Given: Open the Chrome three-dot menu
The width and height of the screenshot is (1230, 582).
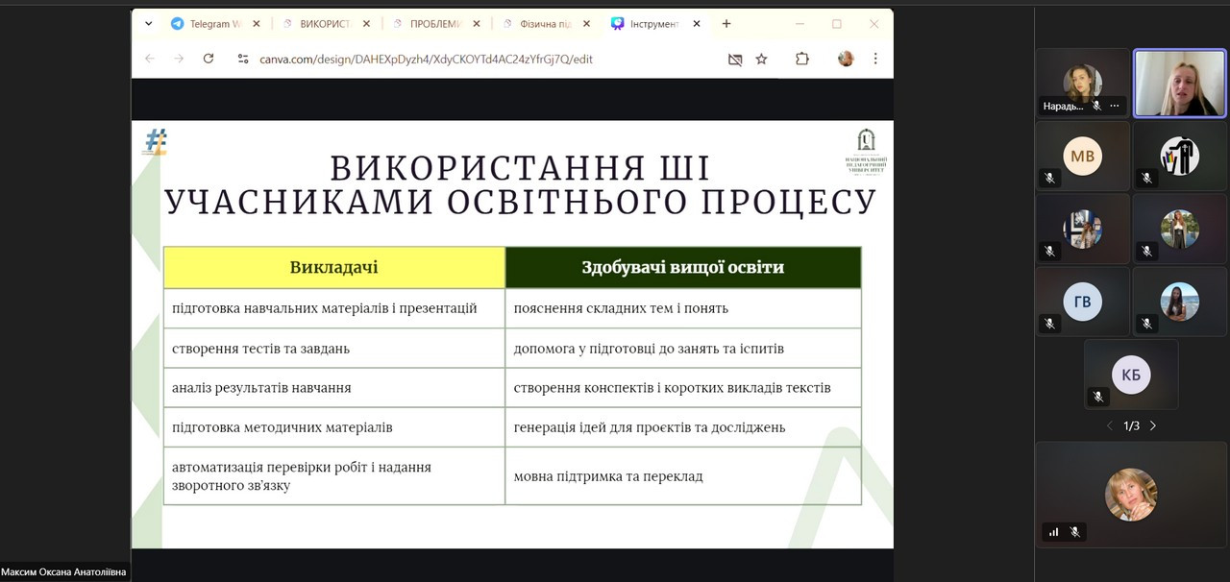Looking at the screenshot, I should [x=874, y=59].
